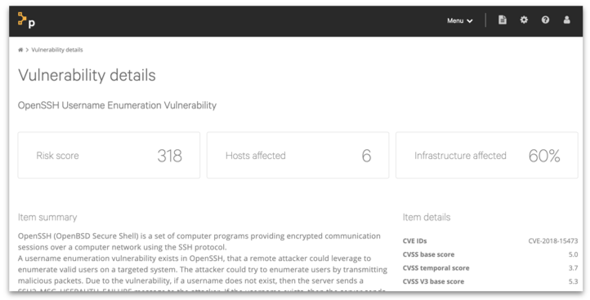This screenshot has width=590, height=300.
Task: Click the CVE-2018-15473 identifier
Action: [552, 241]
